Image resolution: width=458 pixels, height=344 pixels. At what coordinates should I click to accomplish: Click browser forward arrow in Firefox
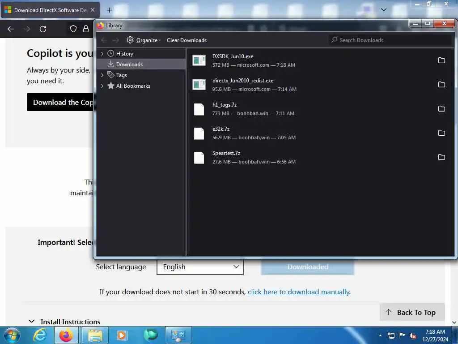[x=27, y=29]
